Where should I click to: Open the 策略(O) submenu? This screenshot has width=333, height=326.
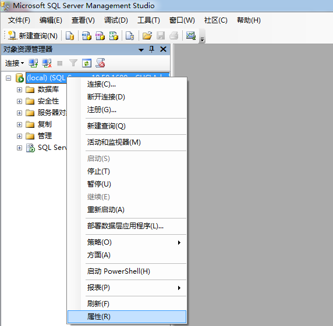click(127, 242)
